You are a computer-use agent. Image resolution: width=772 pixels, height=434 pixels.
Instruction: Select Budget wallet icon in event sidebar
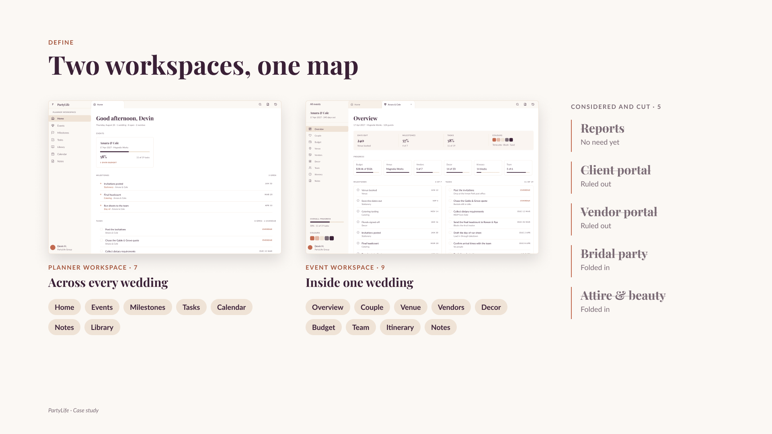point(310,142)
